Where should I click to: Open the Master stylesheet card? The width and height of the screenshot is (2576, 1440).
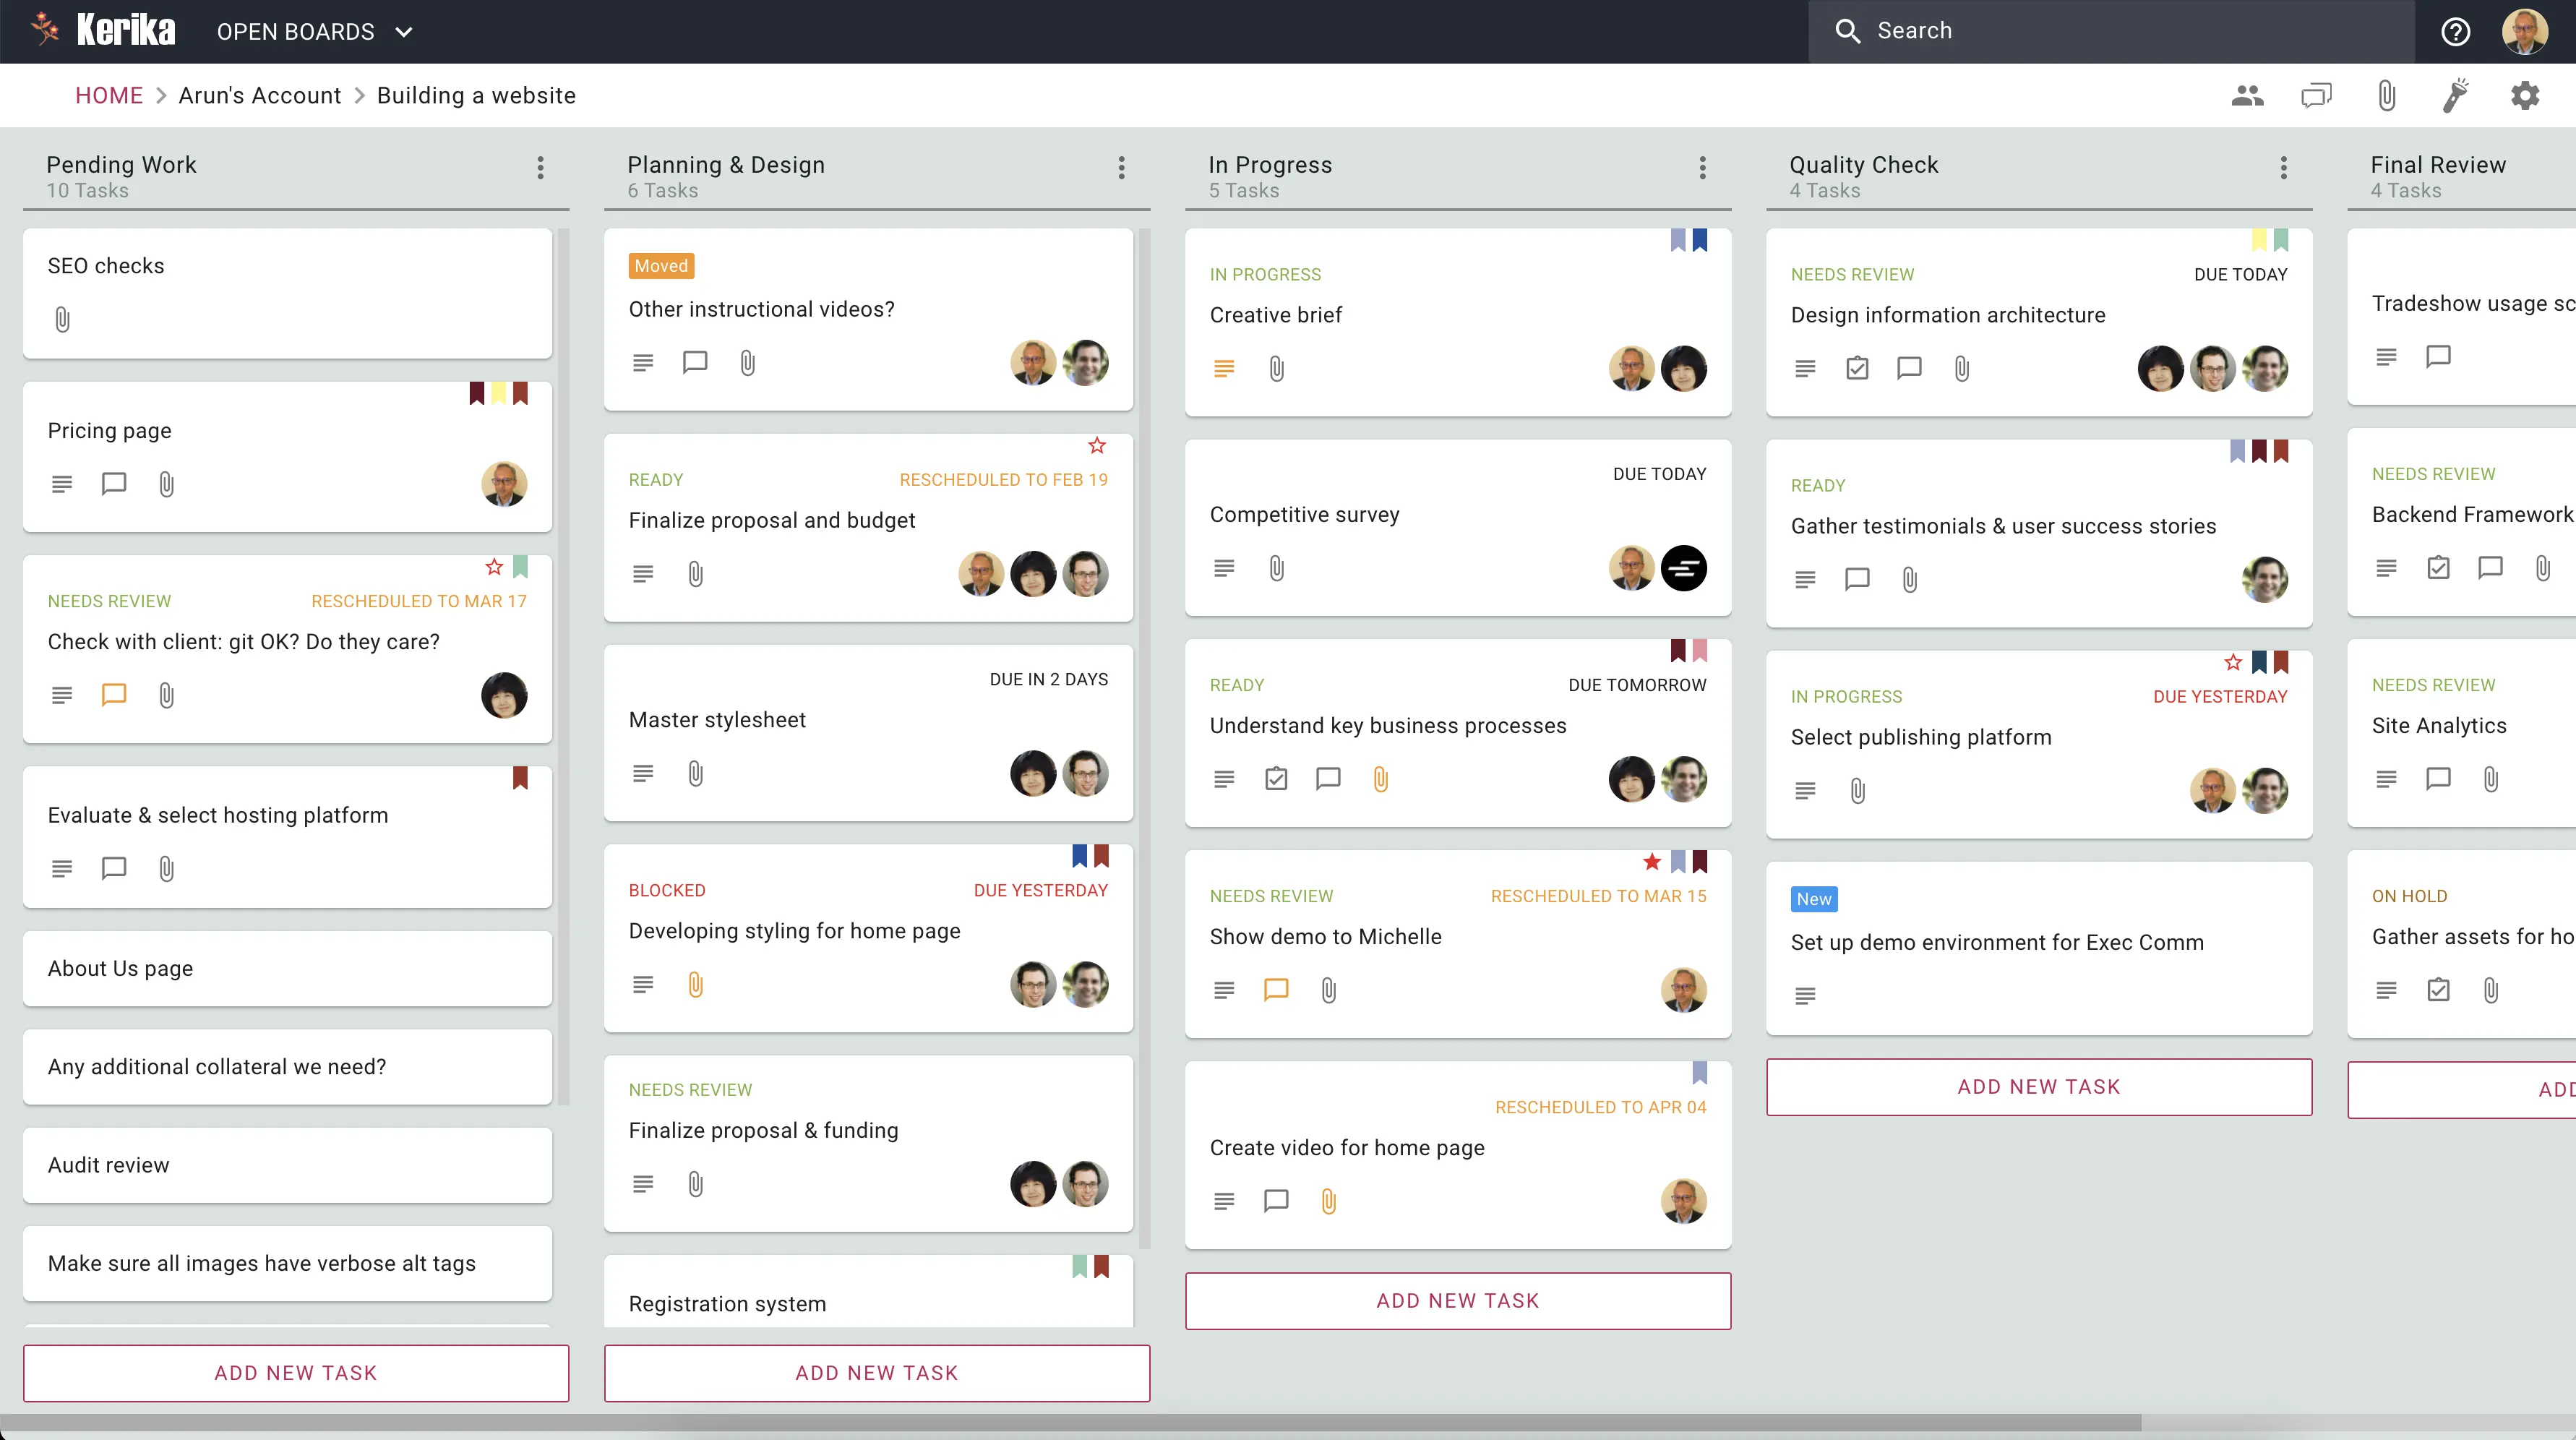tap(868, 733)
